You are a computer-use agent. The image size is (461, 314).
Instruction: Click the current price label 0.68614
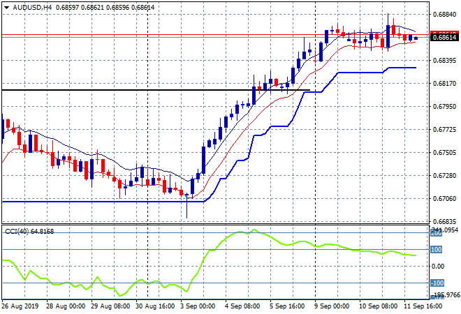(x=444, y=37)
